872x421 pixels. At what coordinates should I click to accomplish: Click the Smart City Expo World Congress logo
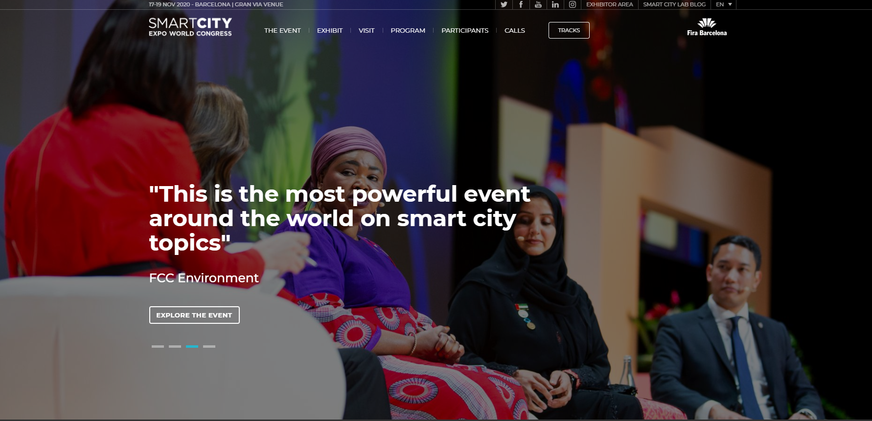[x=190, y=27]
